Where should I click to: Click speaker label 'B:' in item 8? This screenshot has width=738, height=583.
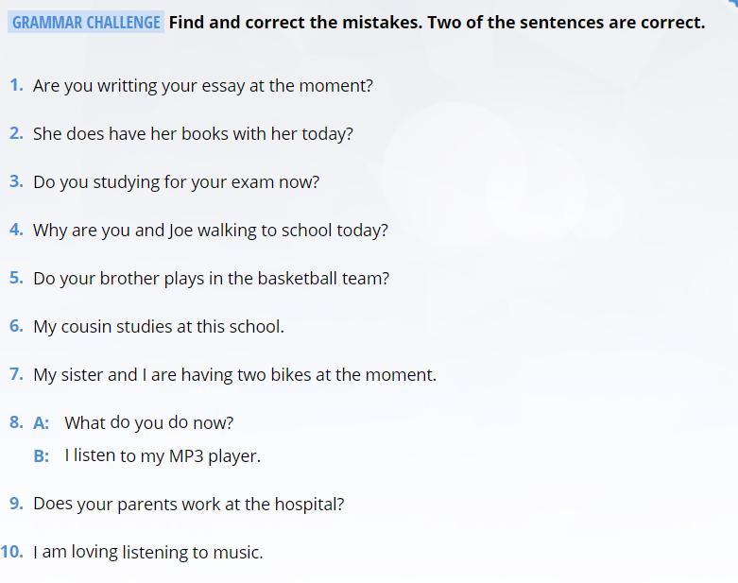click(x=42, y=456)
